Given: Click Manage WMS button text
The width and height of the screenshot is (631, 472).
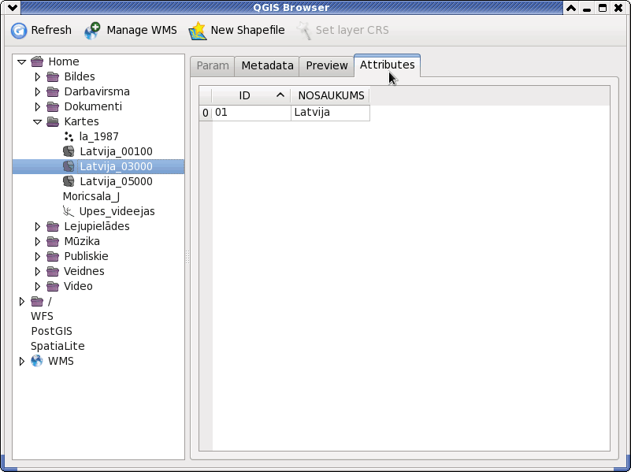Looking at the screenshot, I should pos(142,30).
